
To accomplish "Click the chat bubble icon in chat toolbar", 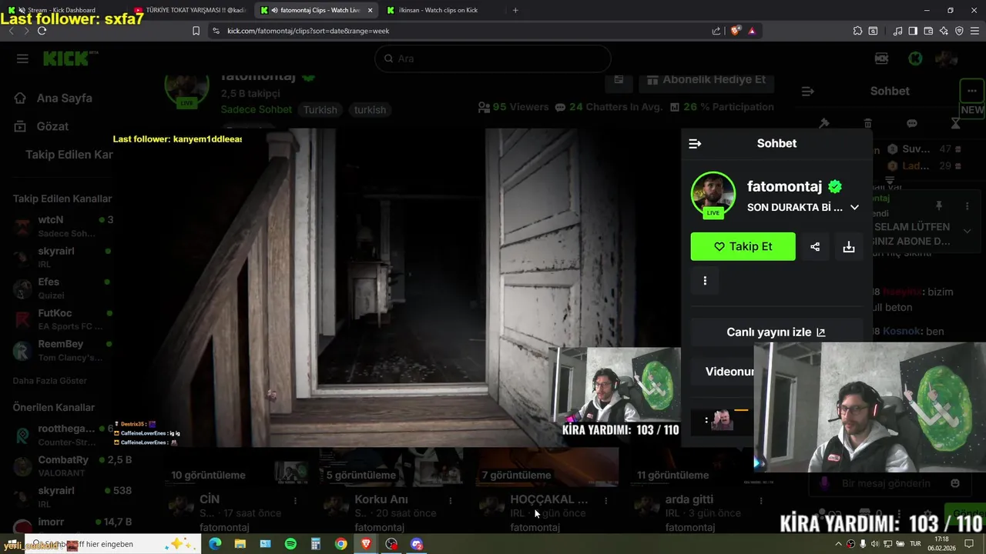I will (x=912, y=123).
